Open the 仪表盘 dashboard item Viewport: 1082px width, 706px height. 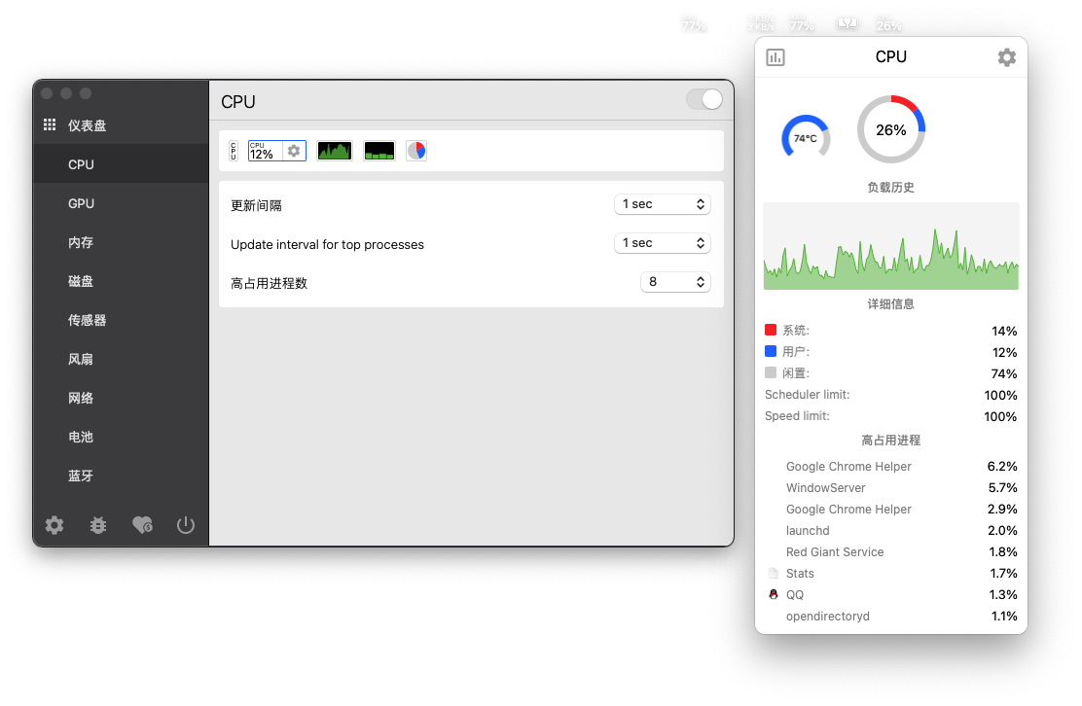87,125
